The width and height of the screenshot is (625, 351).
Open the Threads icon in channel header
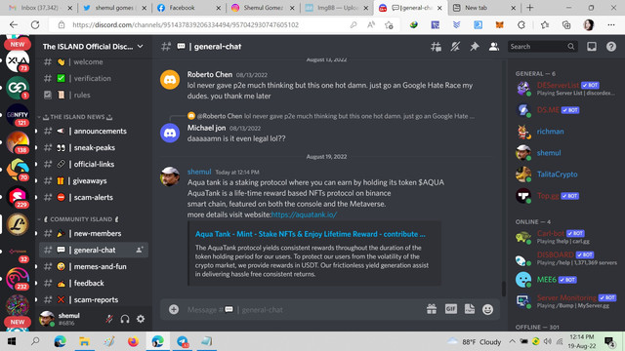436,47
